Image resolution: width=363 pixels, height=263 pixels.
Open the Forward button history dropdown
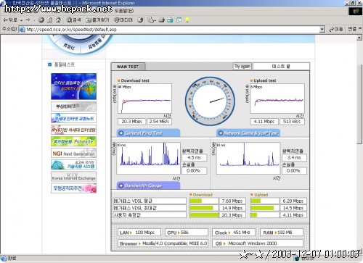pyautogui.click(x=34, y=20)
